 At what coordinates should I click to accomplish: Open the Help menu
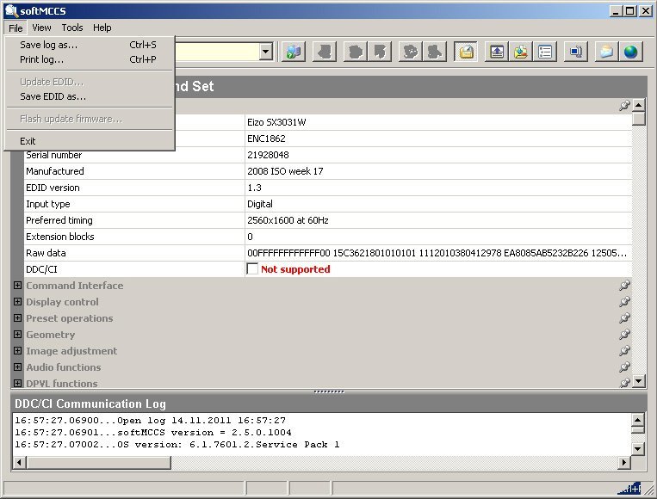102,28
